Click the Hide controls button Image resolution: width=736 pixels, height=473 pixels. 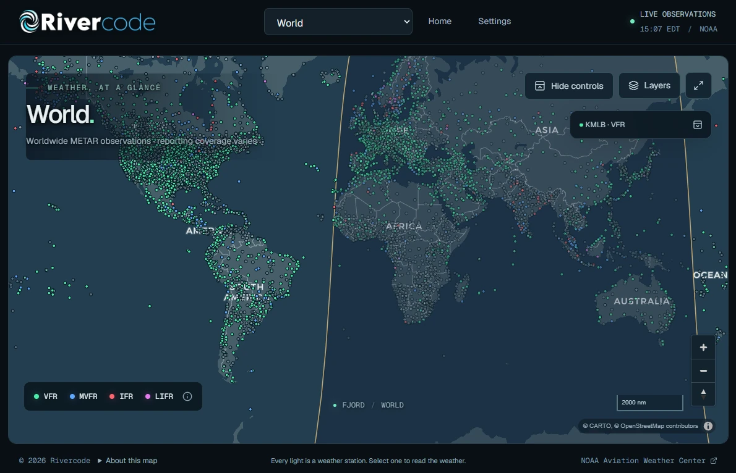pyautogui.click(x=569, y=86)
